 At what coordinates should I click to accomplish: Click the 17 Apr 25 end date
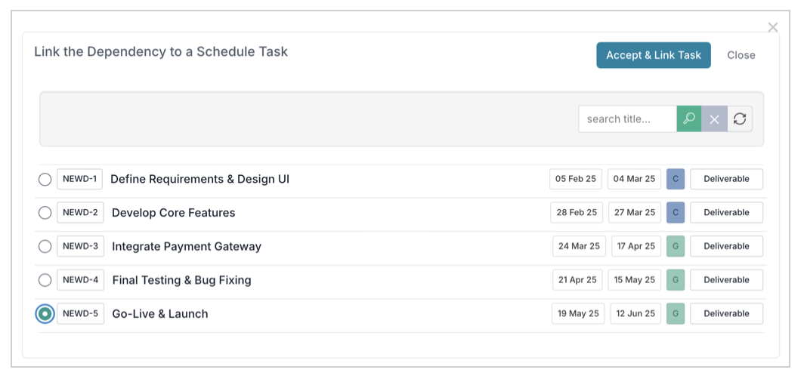[636, 246]
